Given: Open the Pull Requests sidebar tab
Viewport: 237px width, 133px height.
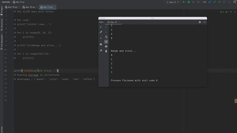Looking at the screenshot, I should coord(1,42).
